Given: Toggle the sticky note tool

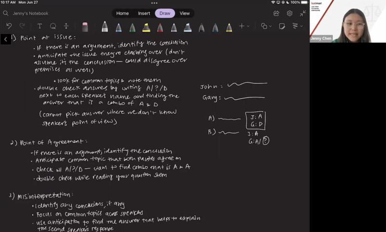Looking at the screenshot, I should (x=281, y=26).
